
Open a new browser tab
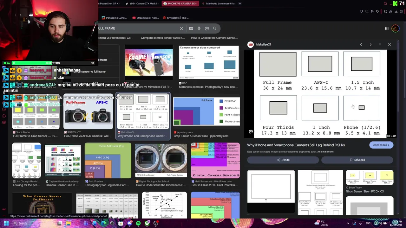pos(240,3)
